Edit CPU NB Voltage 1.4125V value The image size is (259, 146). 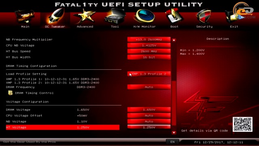pos(149,45)
